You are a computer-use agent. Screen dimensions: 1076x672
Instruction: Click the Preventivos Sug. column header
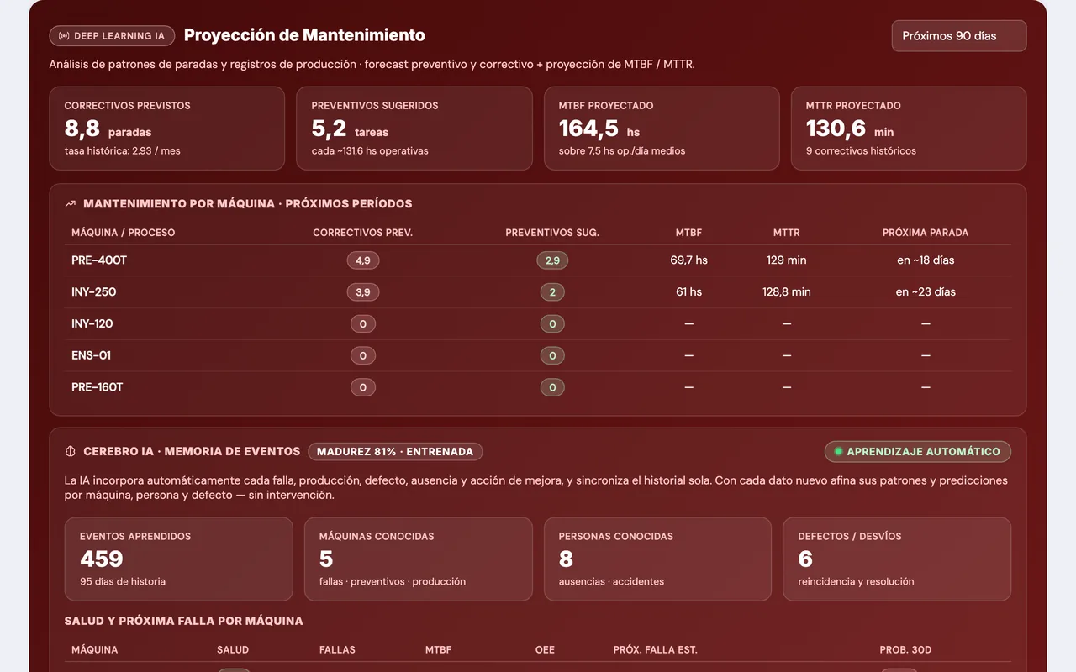click(552, 233)
